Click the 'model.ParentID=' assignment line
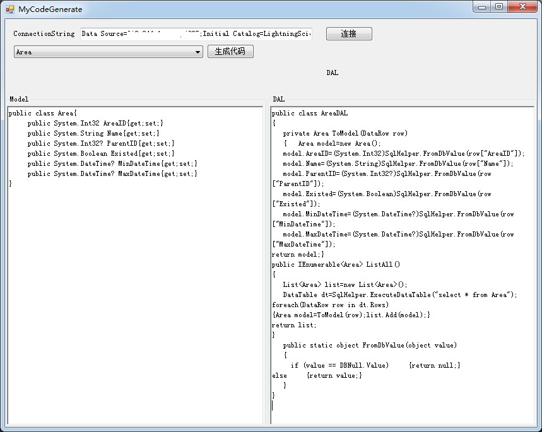 click(x=387, y=174)
